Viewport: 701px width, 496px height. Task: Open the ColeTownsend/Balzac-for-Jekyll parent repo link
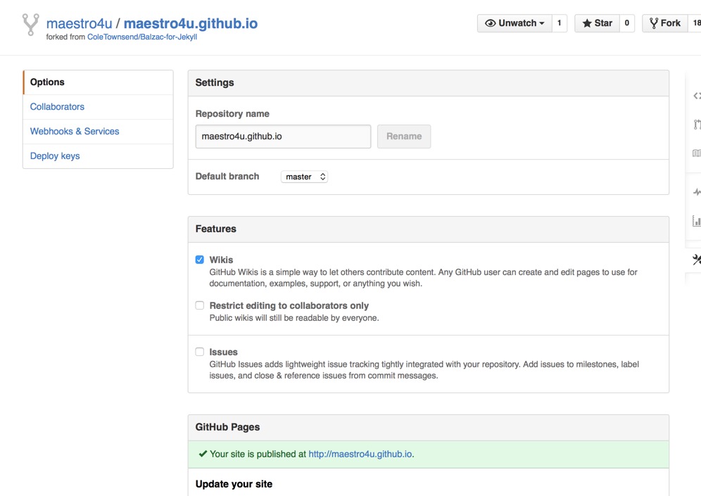[x=141, y=37]
